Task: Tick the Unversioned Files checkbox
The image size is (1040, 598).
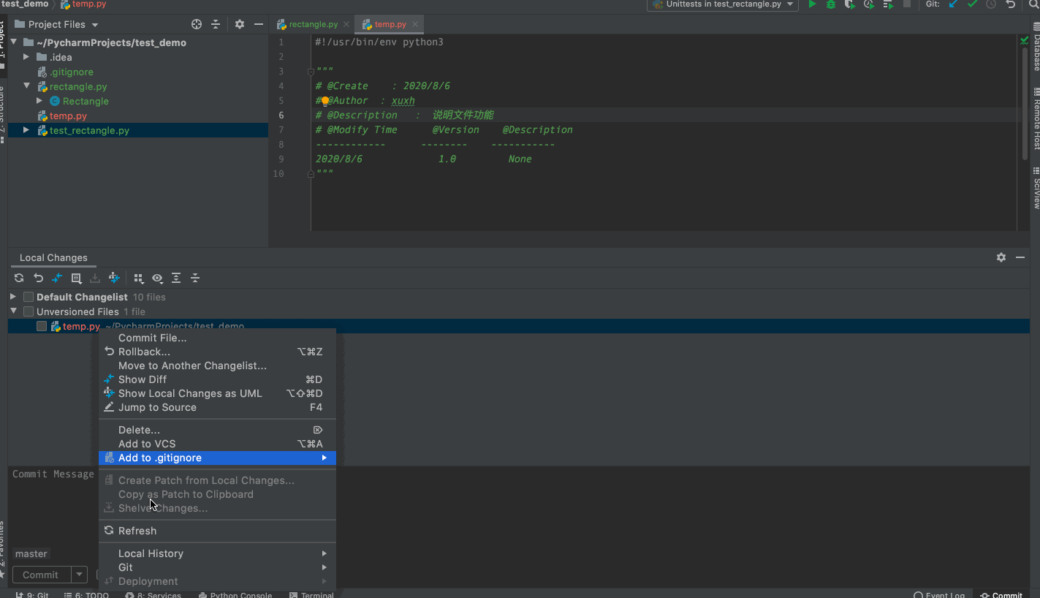Action: pyautogui.click(x=29, y=311)
